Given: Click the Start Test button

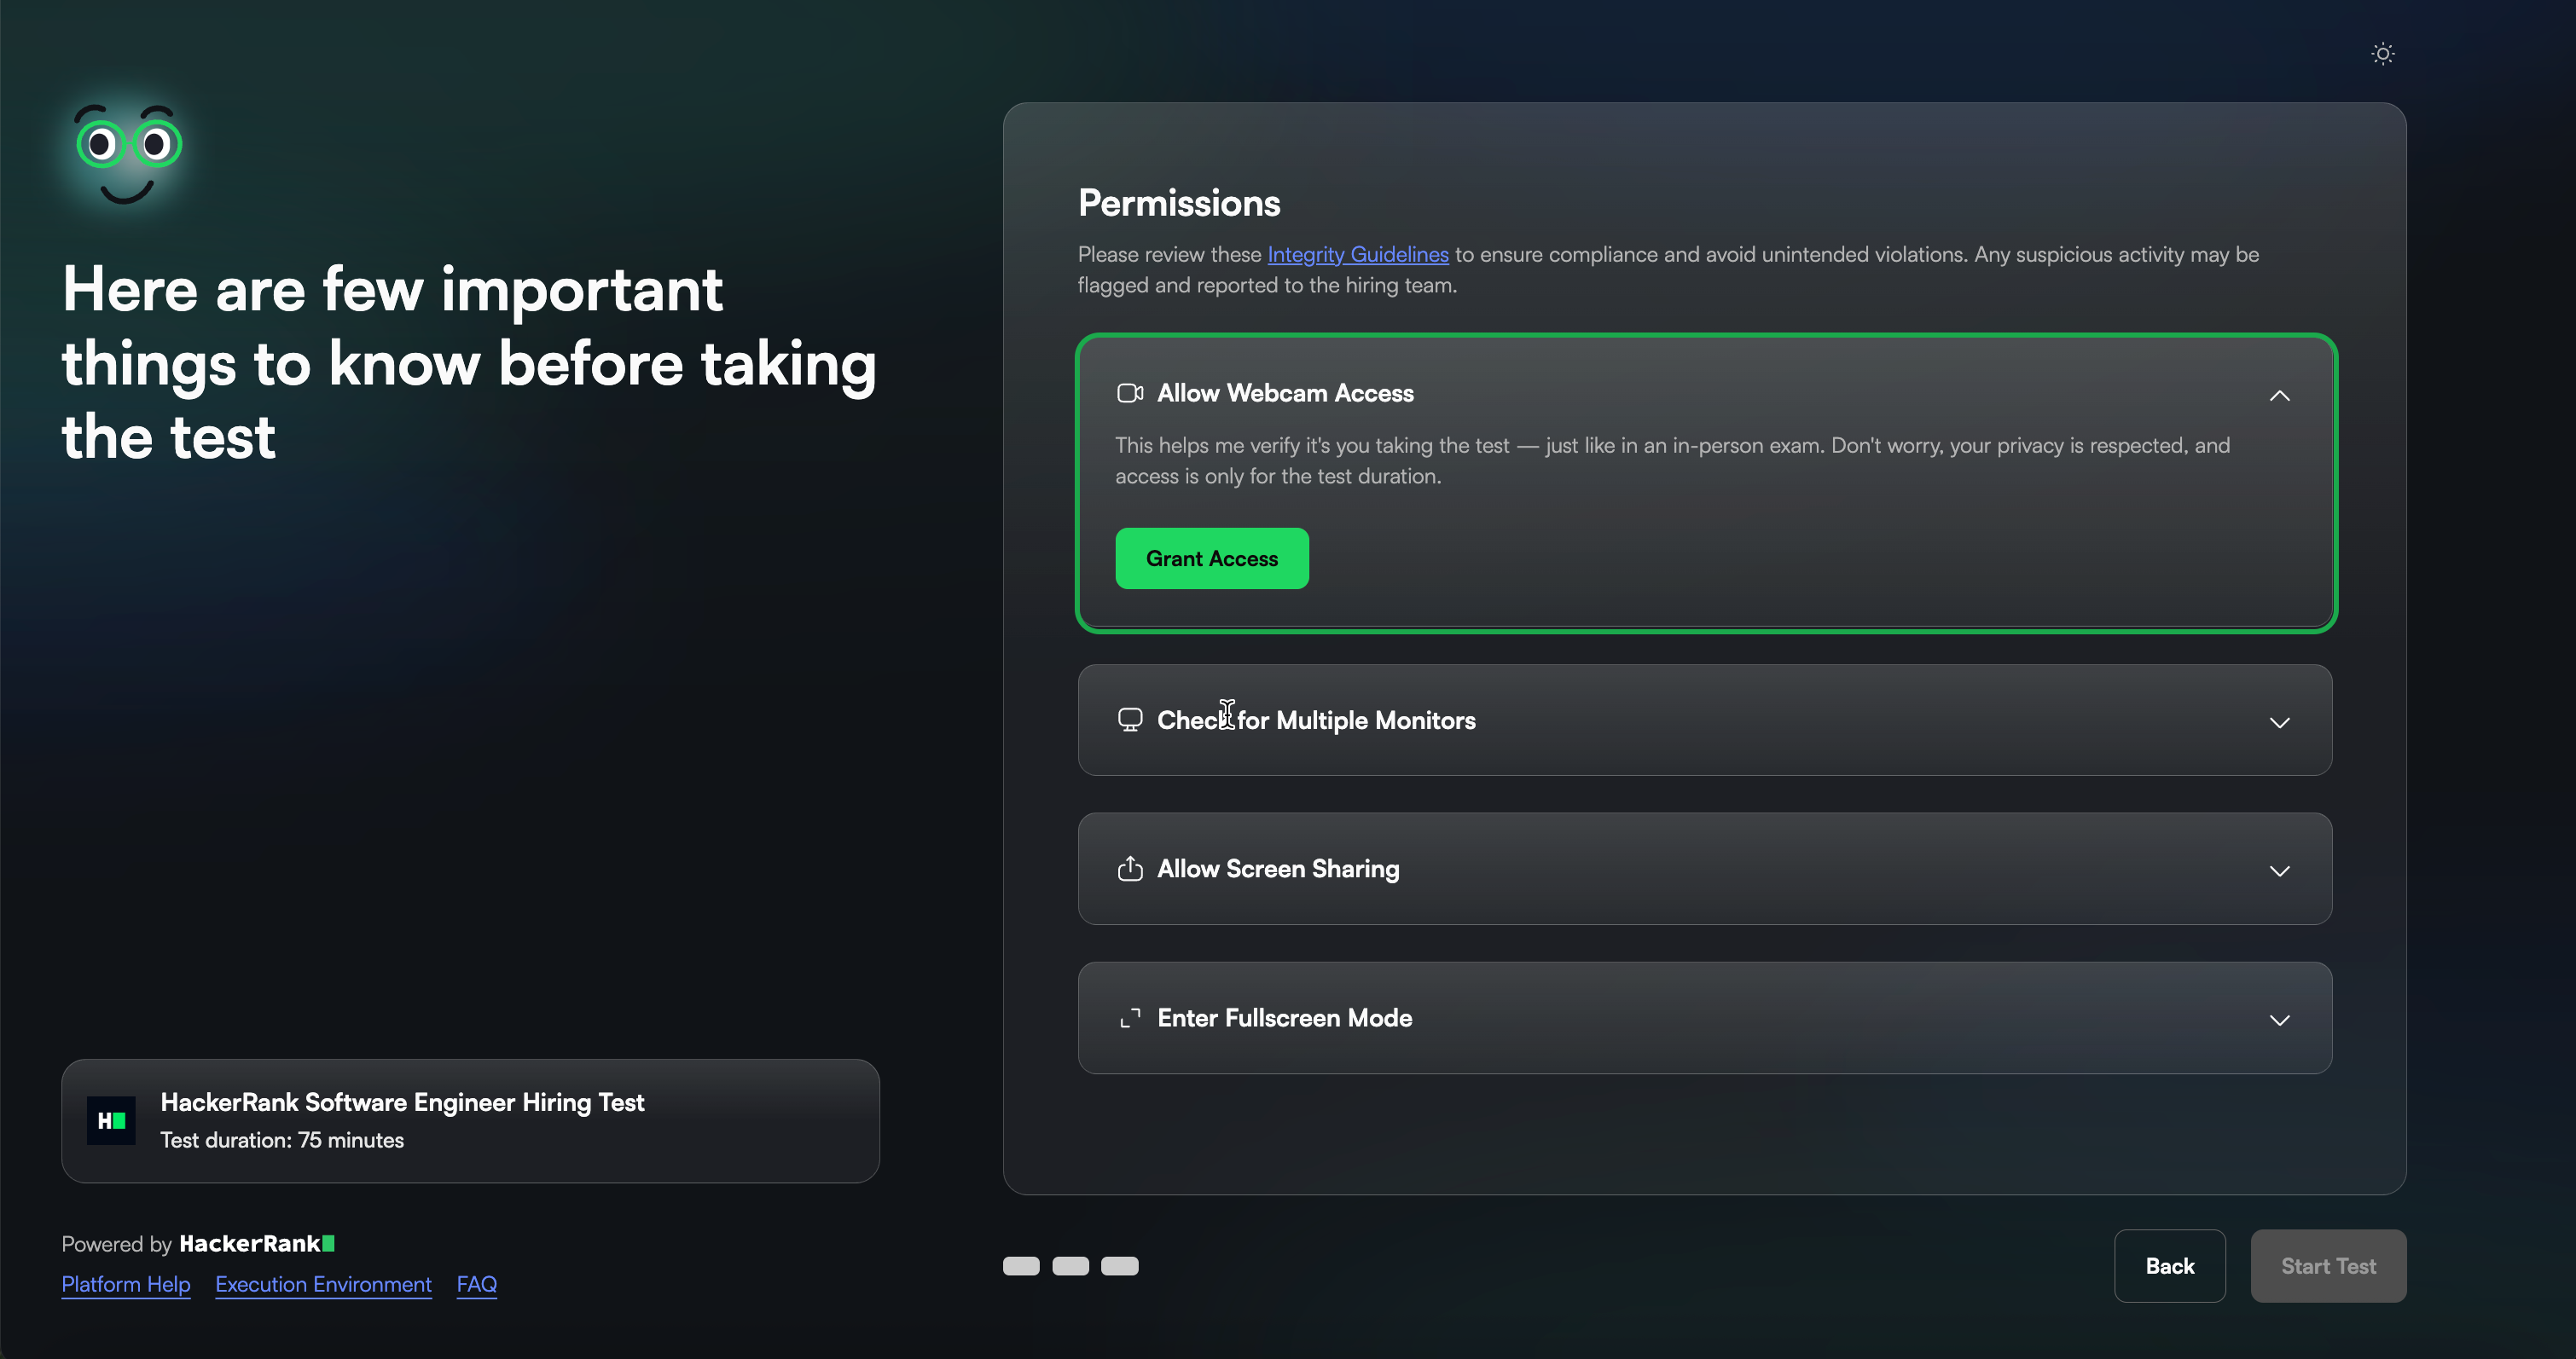Looking at the screenshot, I should [x=2328, y=1266].
